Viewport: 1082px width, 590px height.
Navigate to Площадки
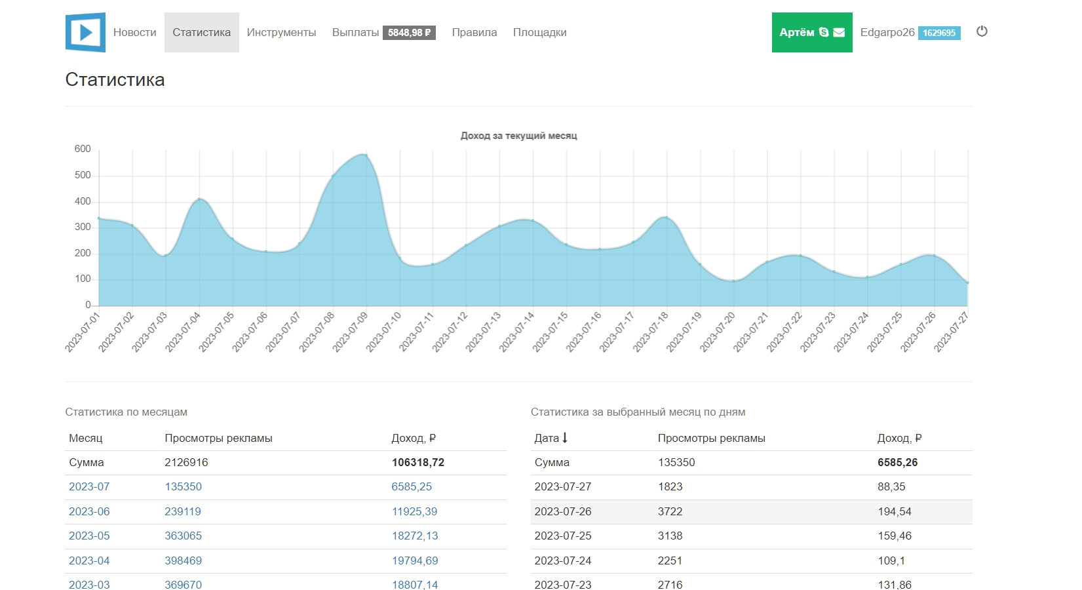539,32
